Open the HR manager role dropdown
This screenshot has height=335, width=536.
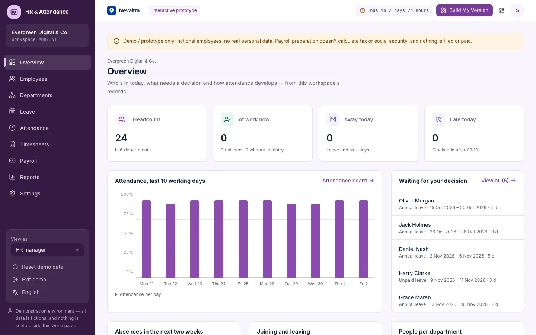pos(48,250)
